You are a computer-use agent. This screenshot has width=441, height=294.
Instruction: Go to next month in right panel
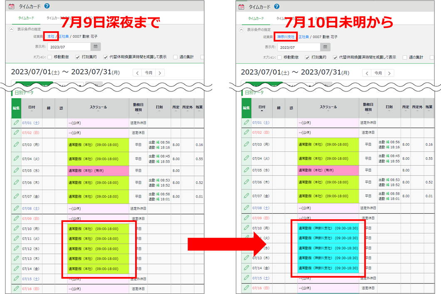(389, 73)
